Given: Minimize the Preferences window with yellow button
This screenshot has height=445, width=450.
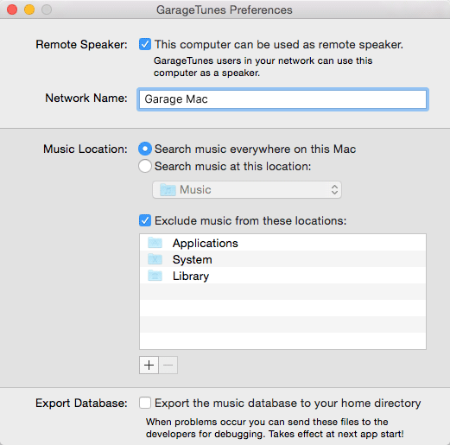Looking at the screenshot, I should pos(29,10).
